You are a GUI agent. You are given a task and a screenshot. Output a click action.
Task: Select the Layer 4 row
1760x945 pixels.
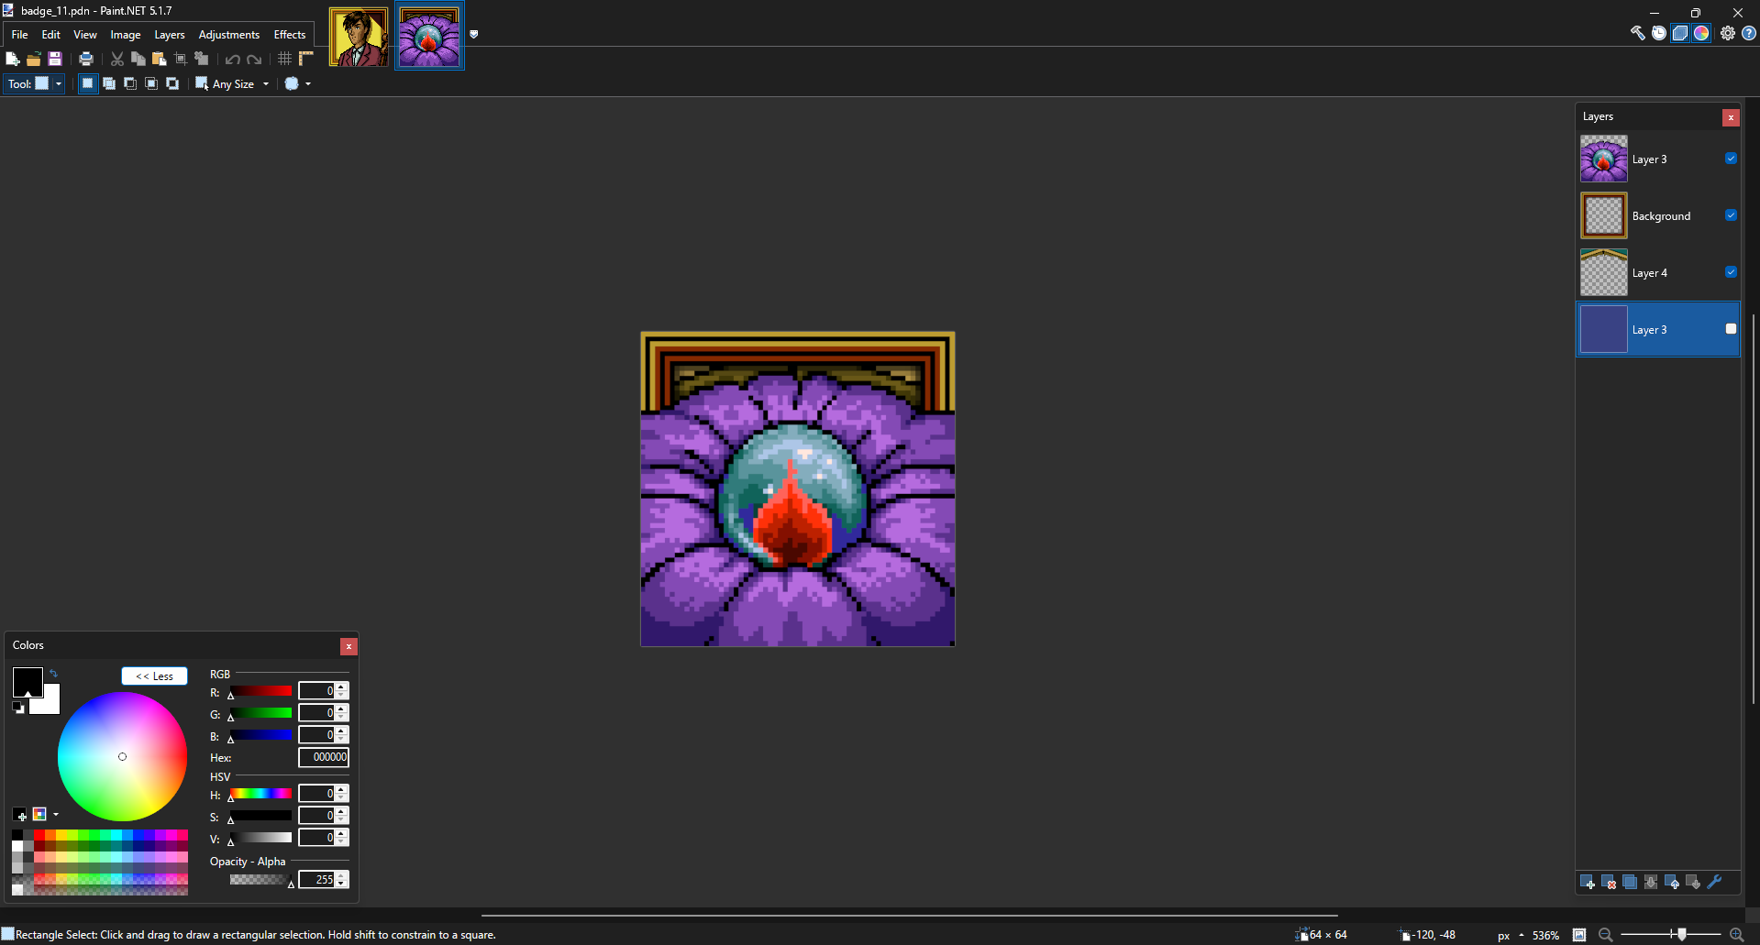tap(1658, 272)
